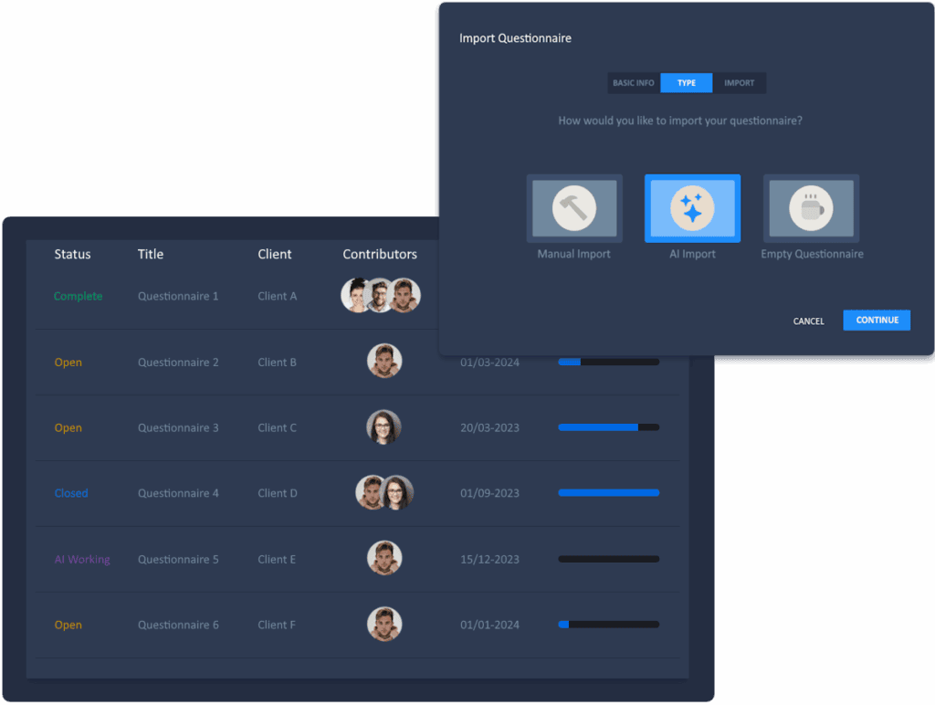Screen dimensions: 935x705
Task: Click the Client B cell
Action: coord(278,362)
